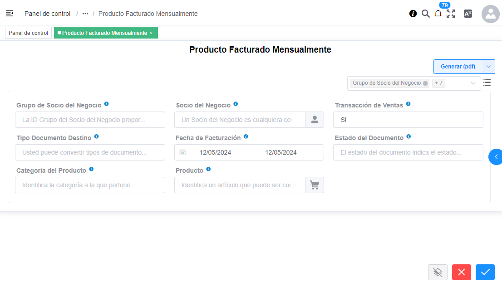Image resolution: width=502 pixels, height=282 pixels.
Task: Open the notifications bell showing 79
Action: point(438,14)
